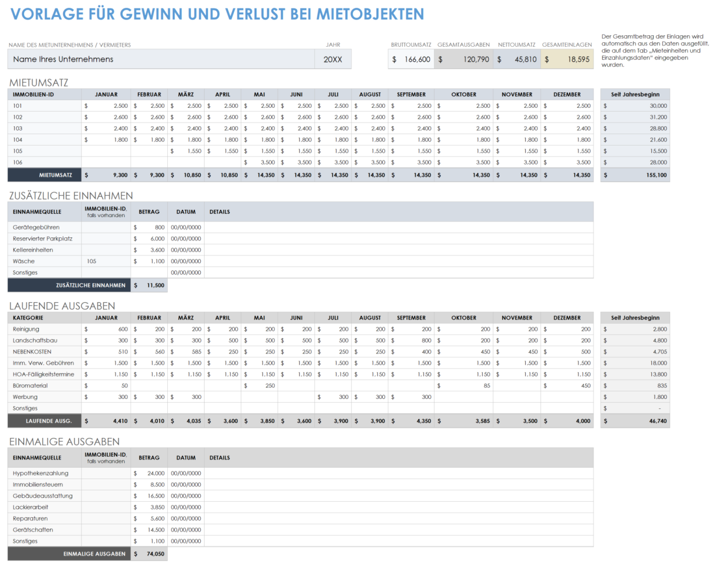The width and height of the screenshot is (715, 566).
Task: Click the EINMALIGE AUSGABEN total 74,050
Action: click(148, 554)
